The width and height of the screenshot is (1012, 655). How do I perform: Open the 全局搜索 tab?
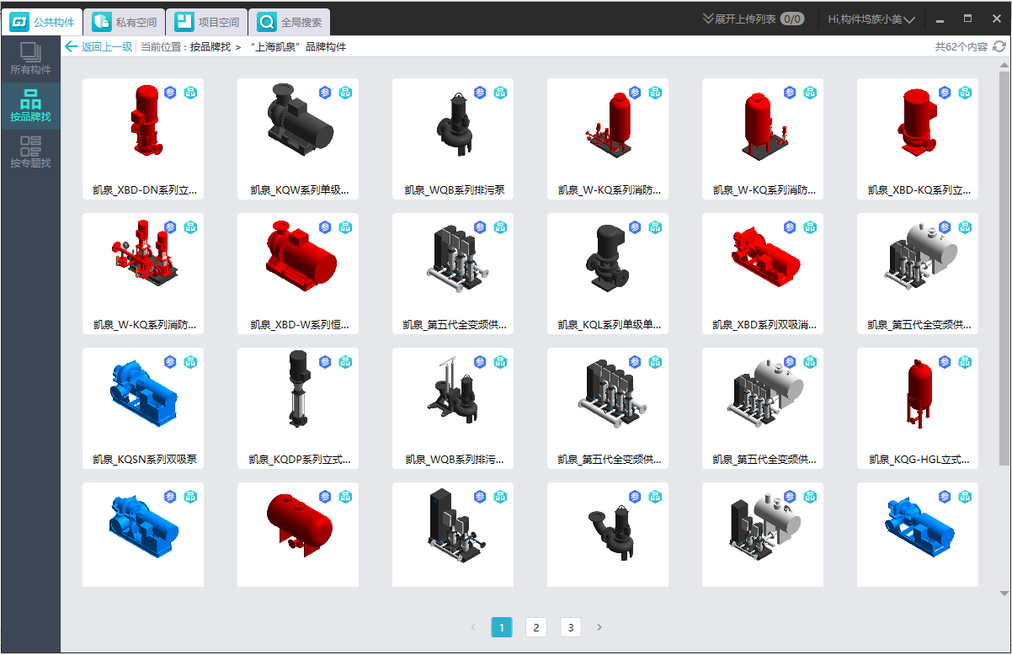coord(290,22)
